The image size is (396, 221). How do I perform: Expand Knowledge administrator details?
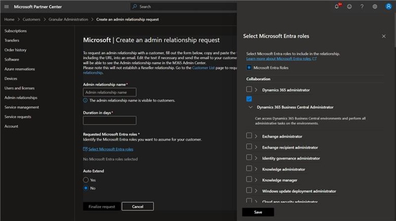point(256,169)
